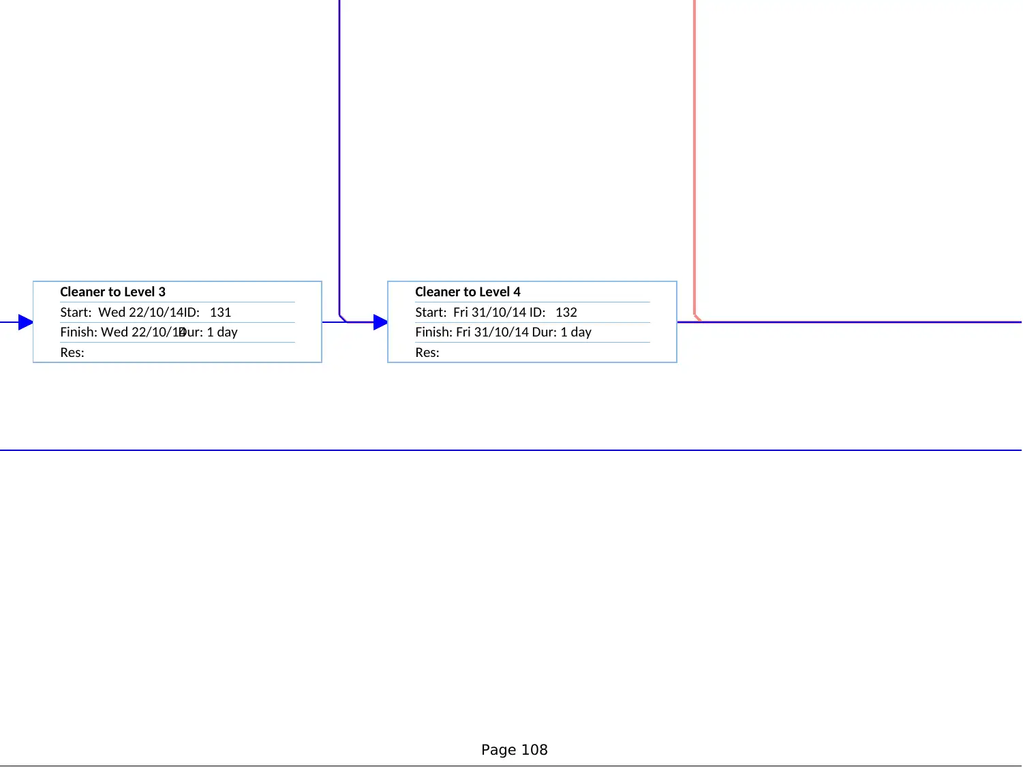Viewport: 1023px width, 767px height.
Task: Click 'Finish: Fri 31/10/14' in Level 4 box
Action: coord(472,332)
